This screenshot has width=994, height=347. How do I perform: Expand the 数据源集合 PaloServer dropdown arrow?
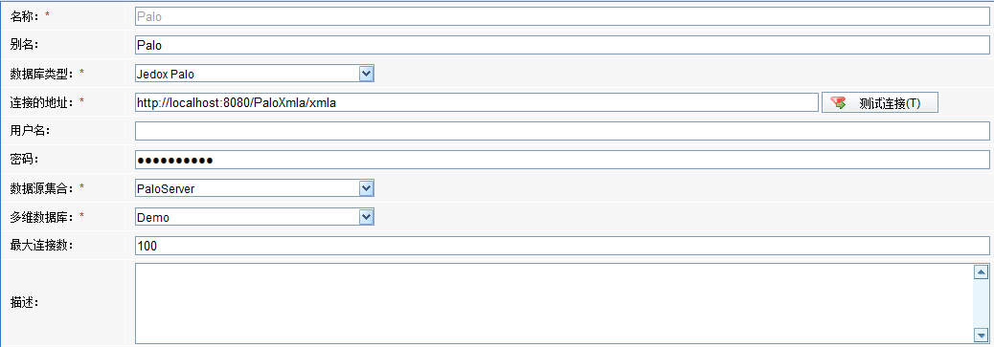pyautogui.click(x=367, y=188)
